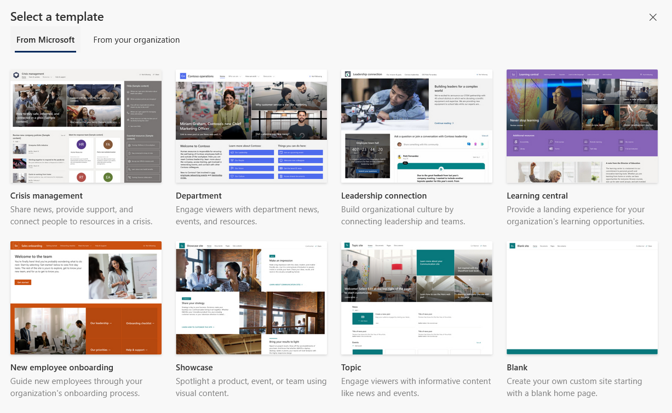Click the Leadership connection title text

(384, 196)
